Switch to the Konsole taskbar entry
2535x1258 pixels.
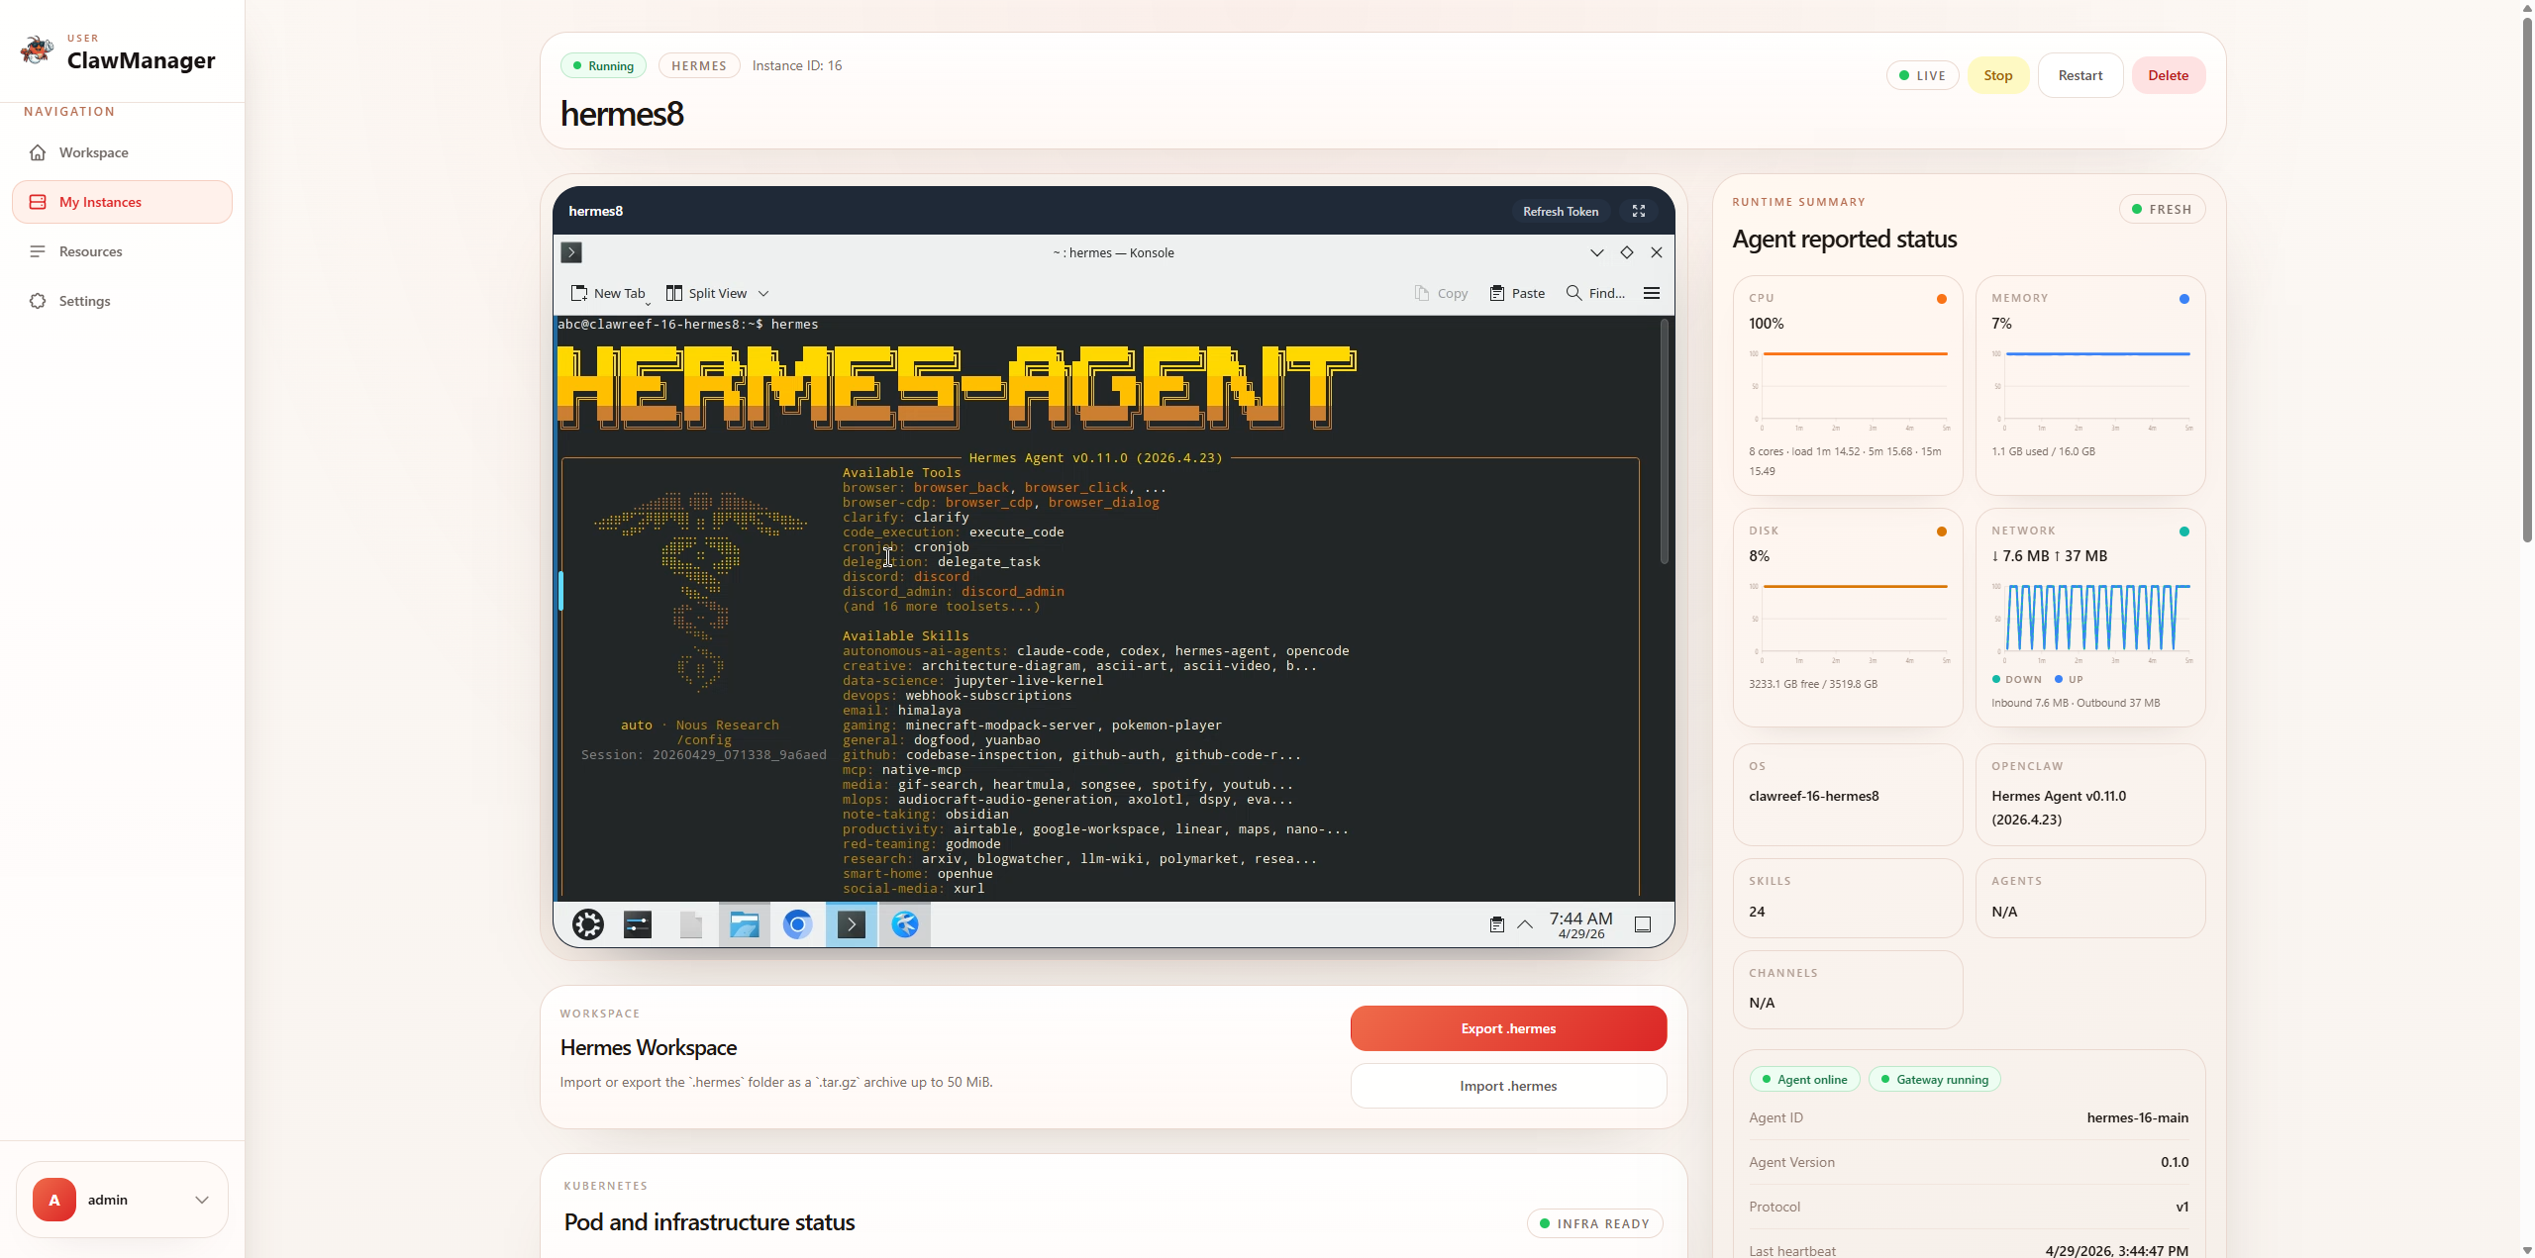(852, 924)
